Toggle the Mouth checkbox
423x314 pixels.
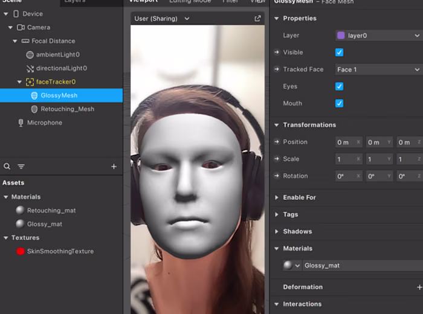click(339, 103)
